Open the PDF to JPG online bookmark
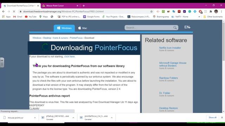 tap(69, 17)
